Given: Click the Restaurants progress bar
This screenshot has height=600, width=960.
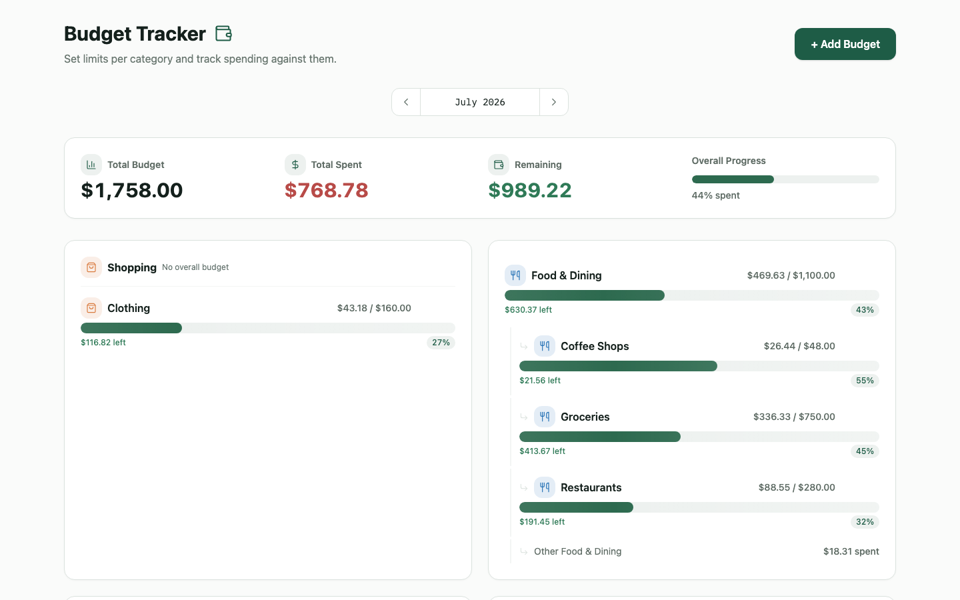Looking at the screenshot, I should pyautogui.click(x=699, y=507).
